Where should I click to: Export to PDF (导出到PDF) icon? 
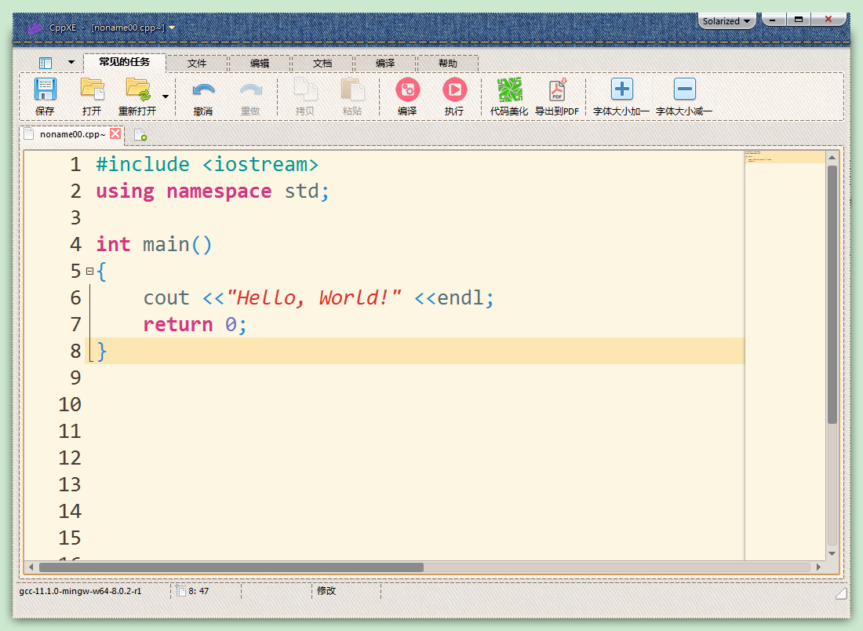pyautogui.click(x=557, y=89)
